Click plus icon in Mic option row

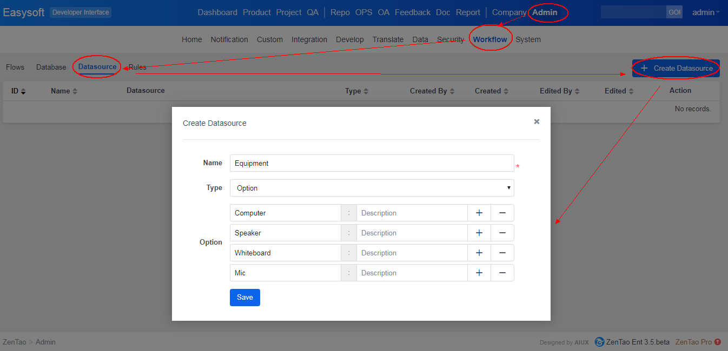coord(479,273)
